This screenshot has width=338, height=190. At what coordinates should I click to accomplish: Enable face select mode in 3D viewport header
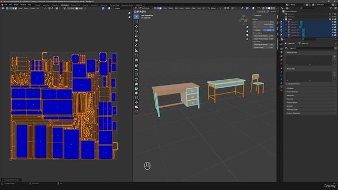(x=161, y=8)
